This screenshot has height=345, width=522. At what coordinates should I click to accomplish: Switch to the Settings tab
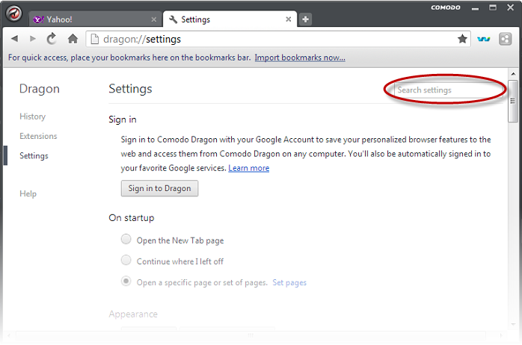[230, 19]
